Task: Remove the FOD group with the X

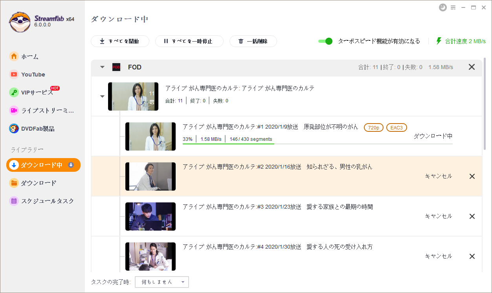Action: [x=472, y=67]
